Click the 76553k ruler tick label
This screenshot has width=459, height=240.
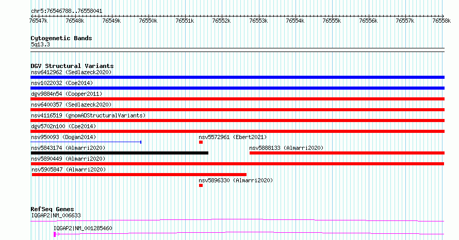(258, 21)
